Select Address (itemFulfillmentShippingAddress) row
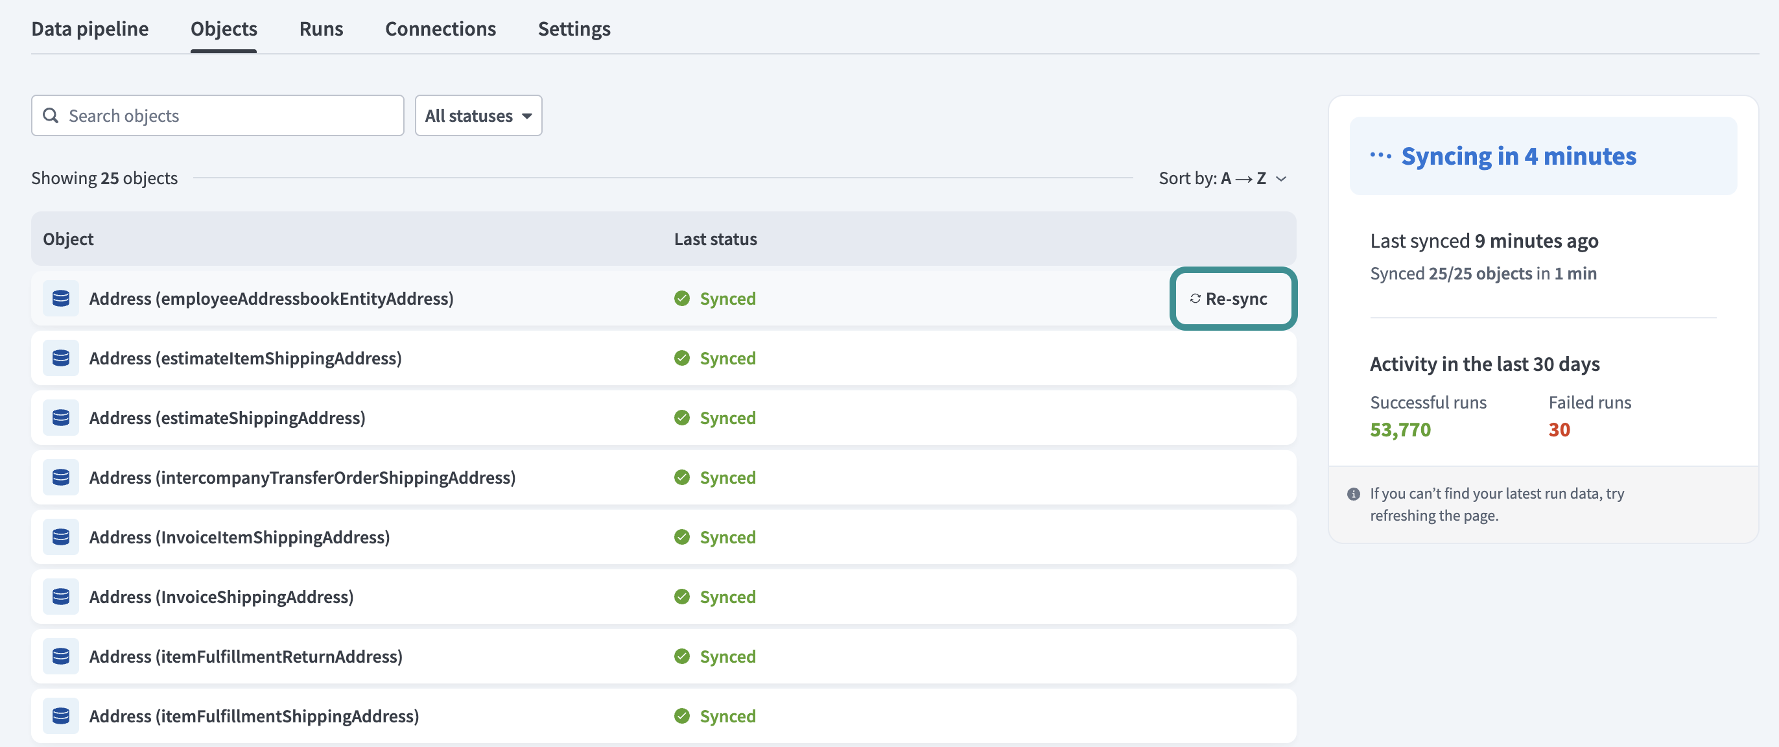This screenshot has width=1779, height=747. (x=253, y=716)
